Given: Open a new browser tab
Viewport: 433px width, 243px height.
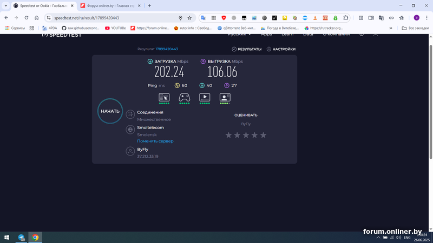Looking at the screenshot, I should [x=149, y=5].
